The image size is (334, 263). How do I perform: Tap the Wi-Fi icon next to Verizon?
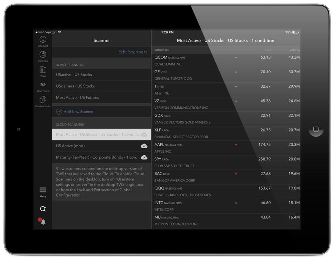[60, 32]
